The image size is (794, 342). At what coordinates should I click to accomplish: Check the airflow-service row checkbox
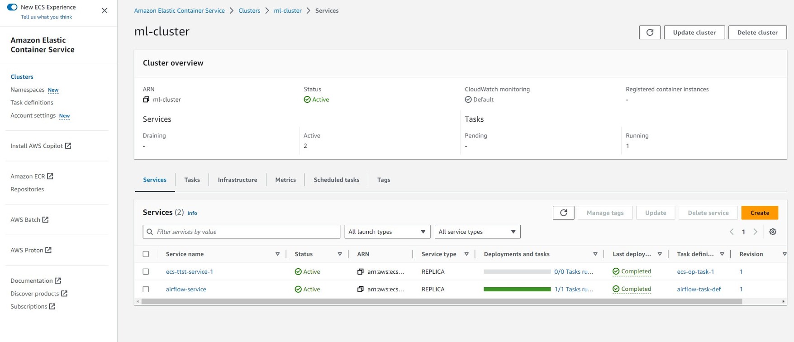pyautogui.click(x=146, y=289)
